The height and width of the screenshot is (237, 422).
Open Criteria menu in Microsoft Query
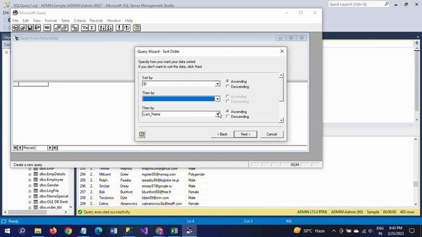tap(80, 20)
